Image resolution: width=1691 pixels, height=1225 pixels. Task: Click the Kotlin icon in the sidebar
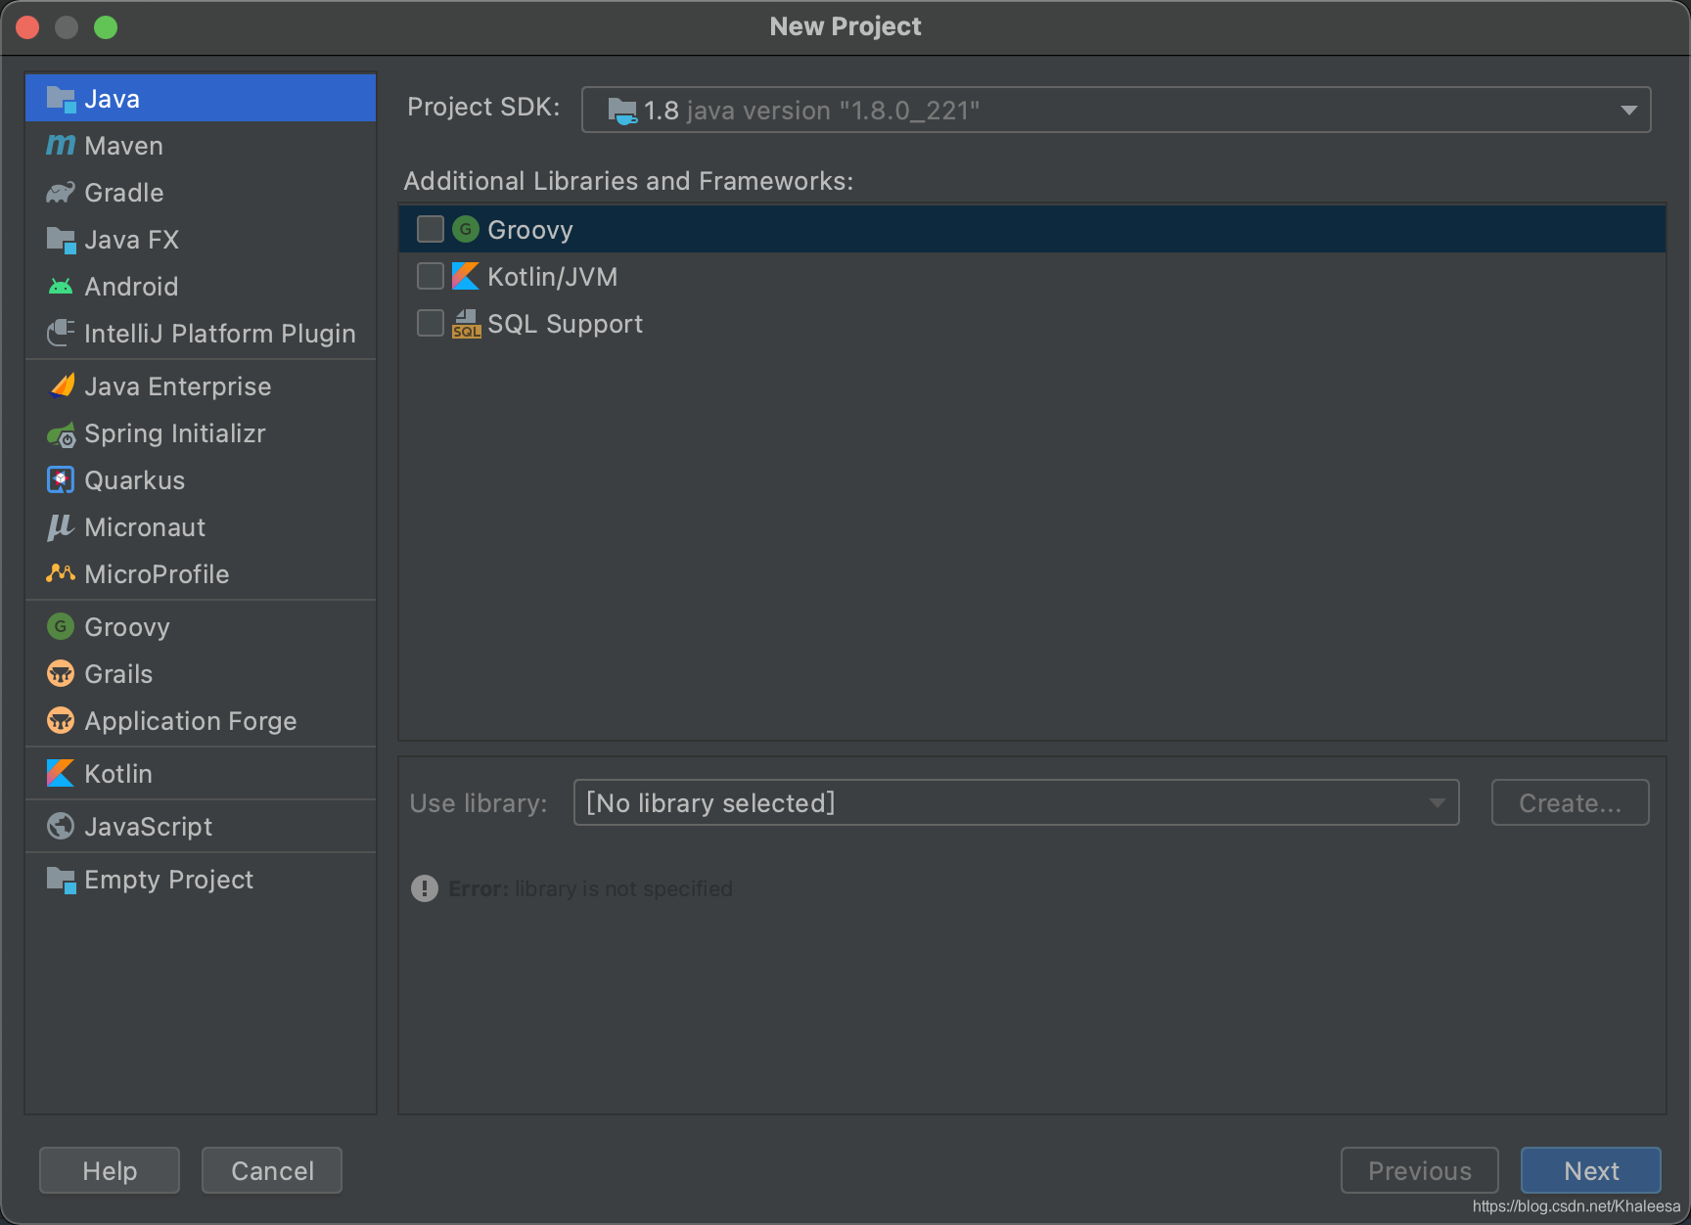(61, 774)
